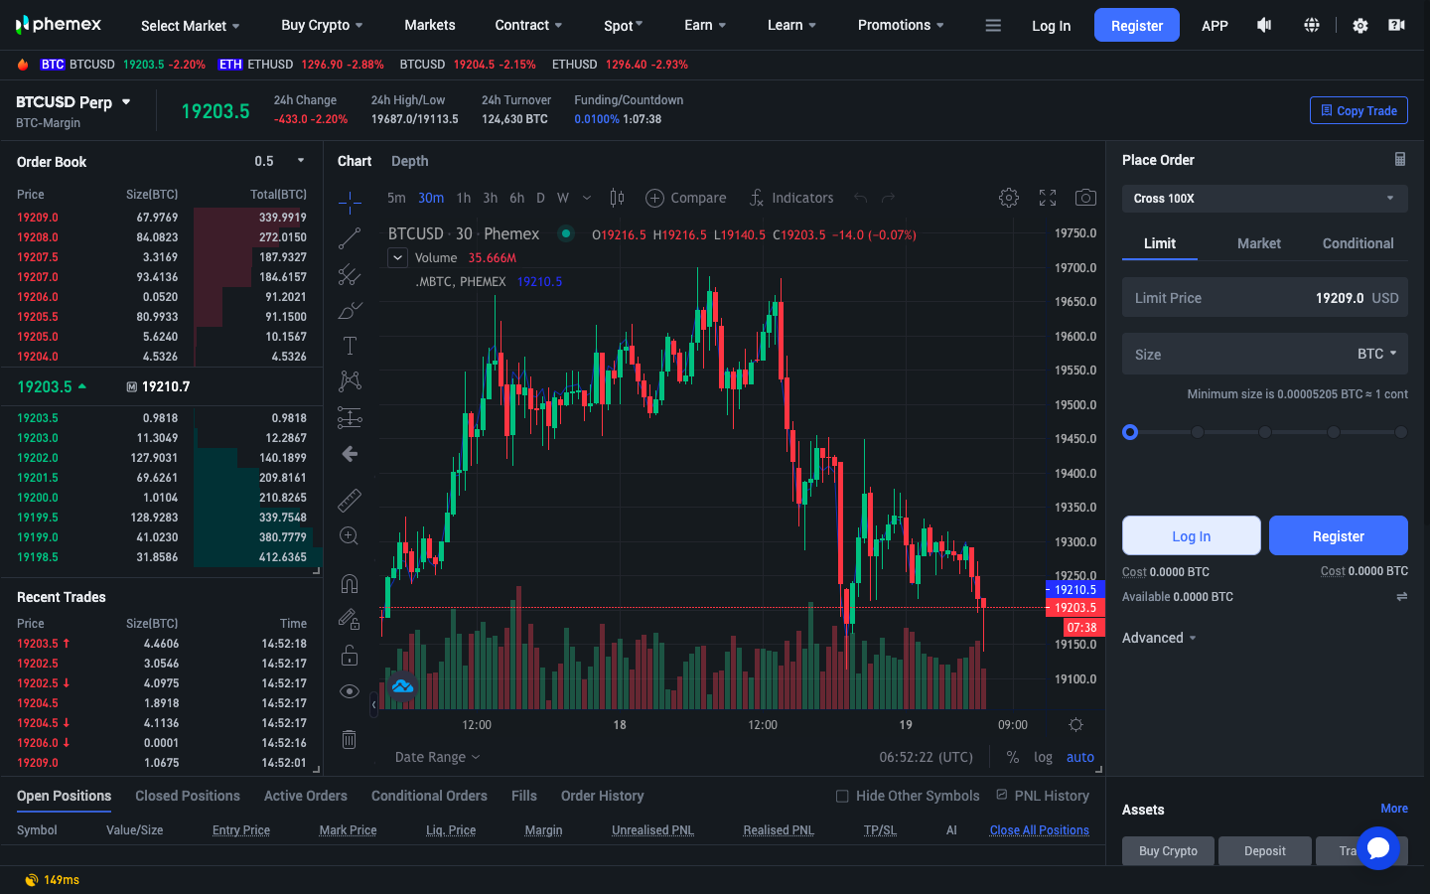Screen dimensions: 1430x894
Task: Open site settings gear in header
Action: [1360, 26]
